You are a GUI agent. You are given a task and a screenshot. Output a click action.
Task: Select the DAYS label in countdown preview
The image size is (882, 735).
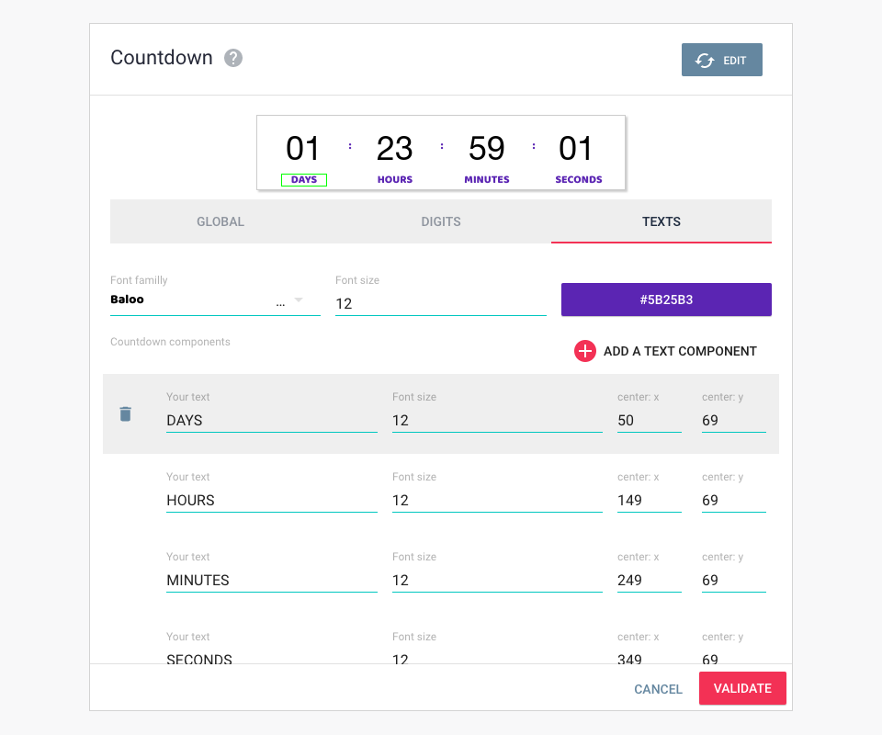point(304,180)
